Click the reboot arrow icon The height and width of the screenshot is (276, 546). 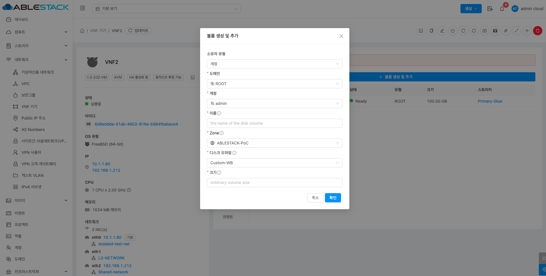pyautogui.click(x=463, y=31)
